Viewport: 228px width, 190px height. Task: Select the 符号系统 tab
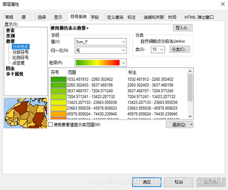coord(78,17)
